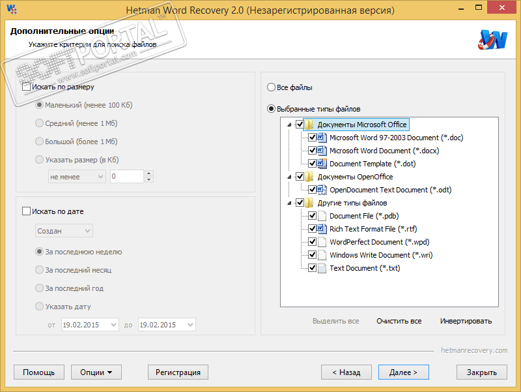Enable Искать по дате checkbox
This screenshot has height=392, width=521.
[26, 211]
